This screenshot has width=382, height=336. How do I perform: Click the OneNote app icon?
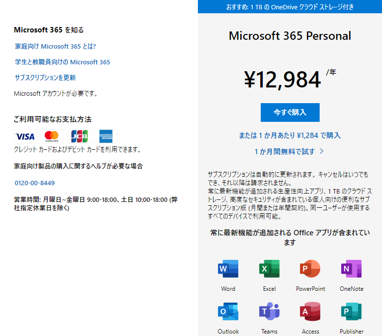click(351, 269)
